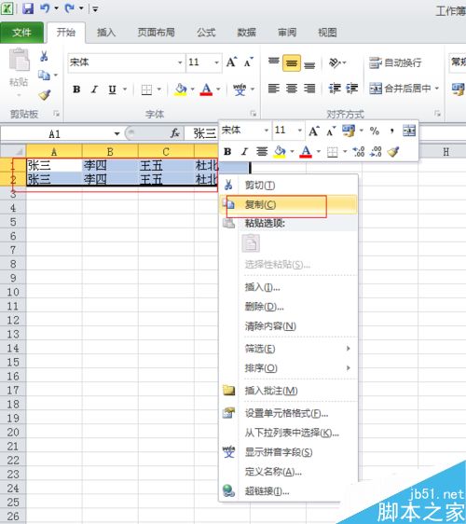Toggle middle align highlighted button
This screenshot has height=524, width=466.
292,62
